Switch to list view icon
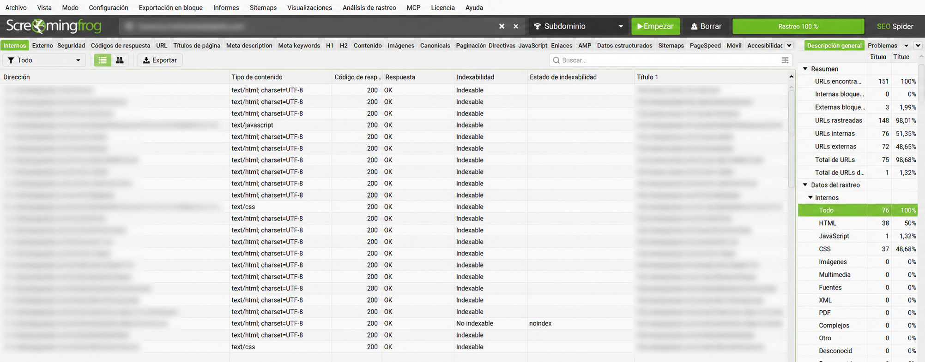 pos(103,60)
